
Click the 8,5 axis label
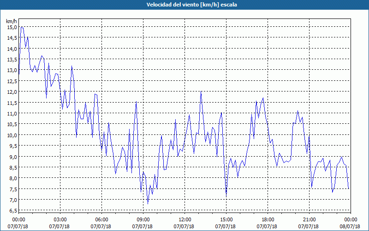tap(13, 167)
